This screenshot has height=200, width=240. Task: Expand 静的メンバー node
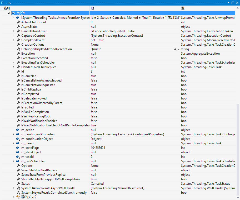[13, 197]
